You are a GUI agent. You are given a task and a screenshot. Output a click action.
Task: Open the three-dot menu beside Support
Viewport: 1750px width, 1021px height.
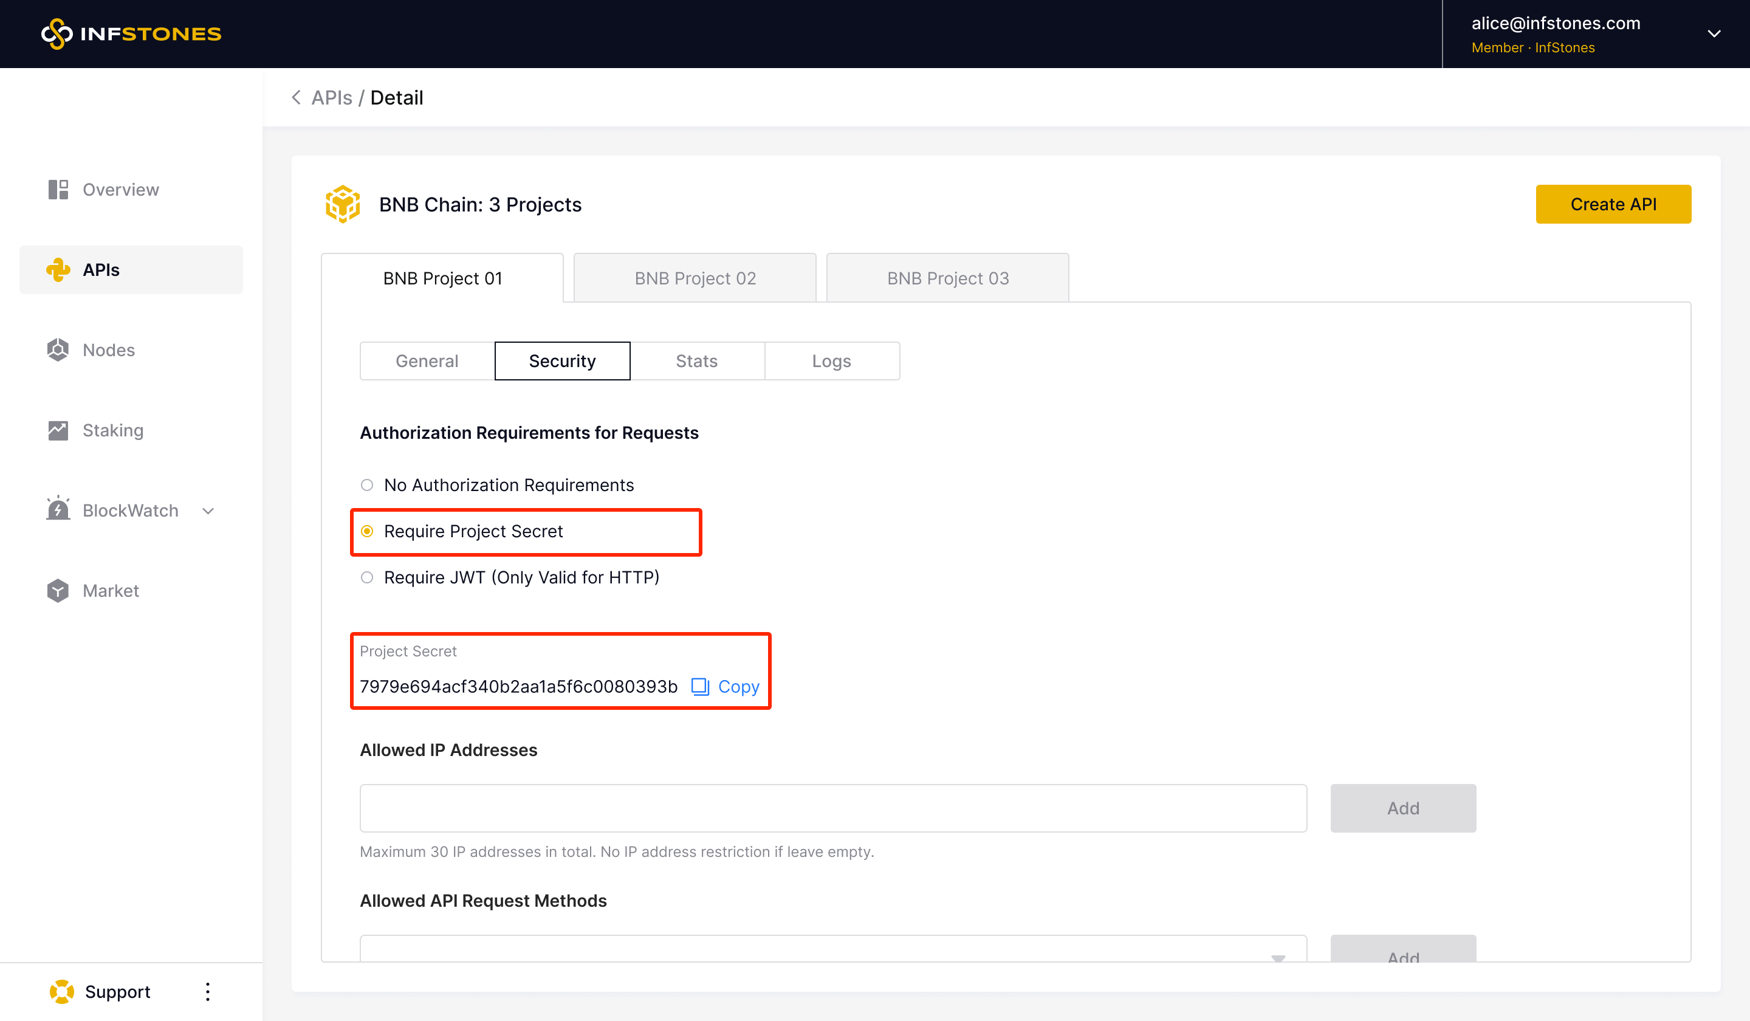[x=208, y=992]
